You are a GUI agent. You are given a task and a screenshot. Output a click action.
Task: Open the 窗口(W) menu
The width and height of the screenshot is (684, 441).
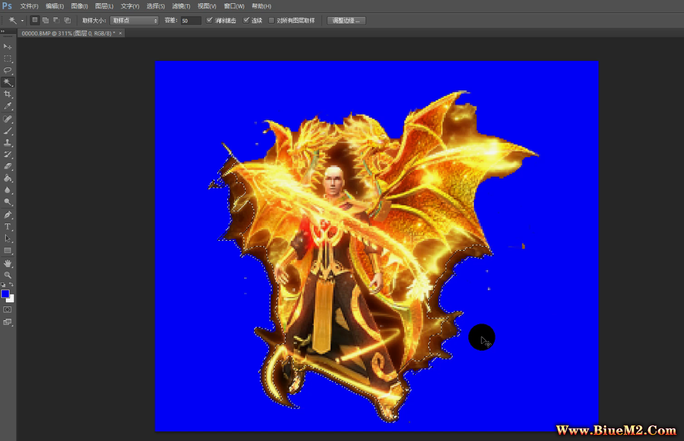click(x=234, y=6)
